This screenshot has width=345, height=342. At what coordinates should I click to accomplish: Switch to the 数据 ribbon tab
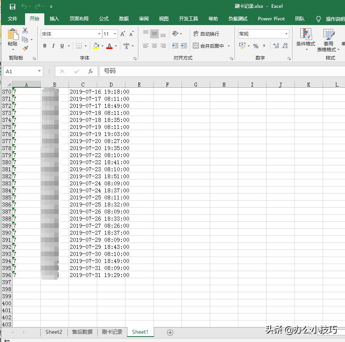tap(123, 18)
